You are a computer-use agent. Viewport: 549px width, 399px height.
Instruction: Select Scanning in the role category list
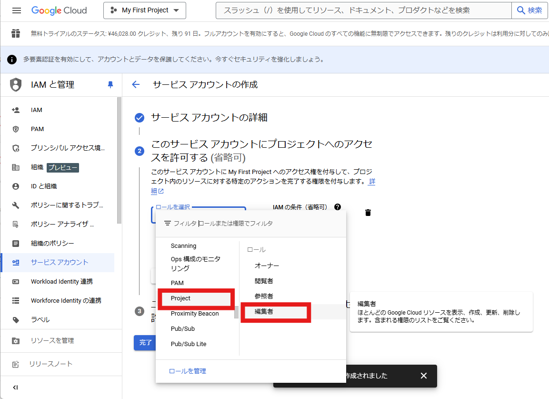click(x=183, y=246)
